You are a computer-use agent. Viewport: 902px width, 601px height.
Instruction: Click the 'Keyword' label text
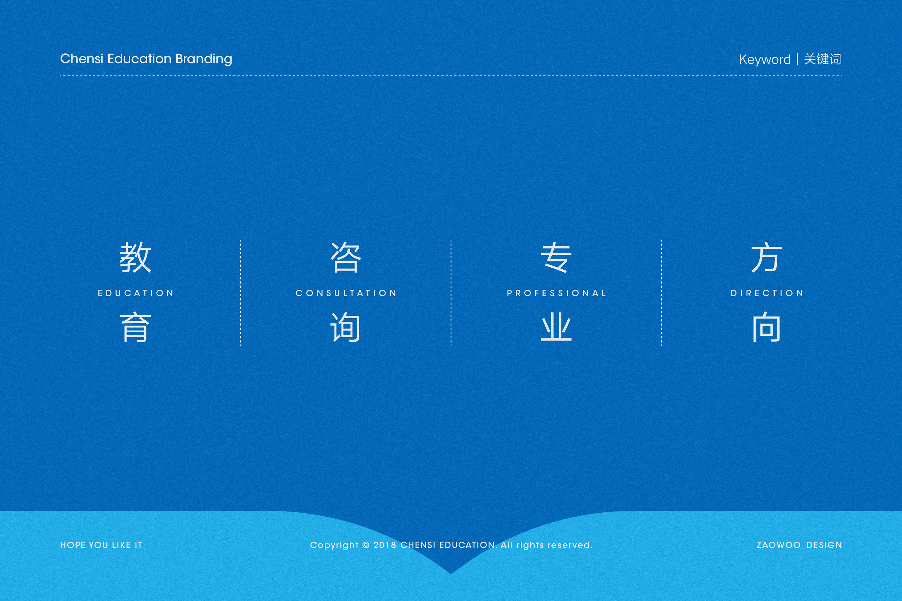tap(765, 60)
